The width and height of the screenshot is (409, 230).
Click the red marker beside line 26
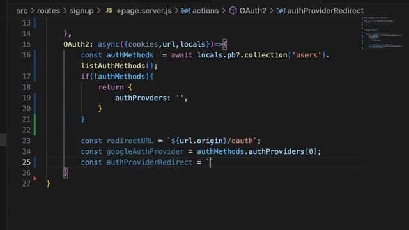pyautogui.click(x=35, y=178)
